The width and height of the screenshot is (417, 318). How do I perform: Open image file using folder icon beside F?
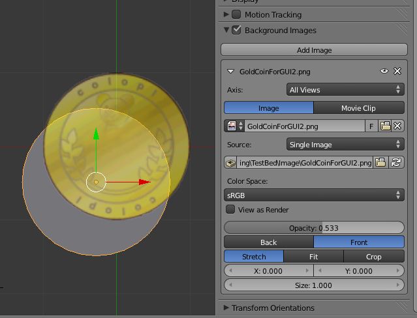[x=385, y=126]
